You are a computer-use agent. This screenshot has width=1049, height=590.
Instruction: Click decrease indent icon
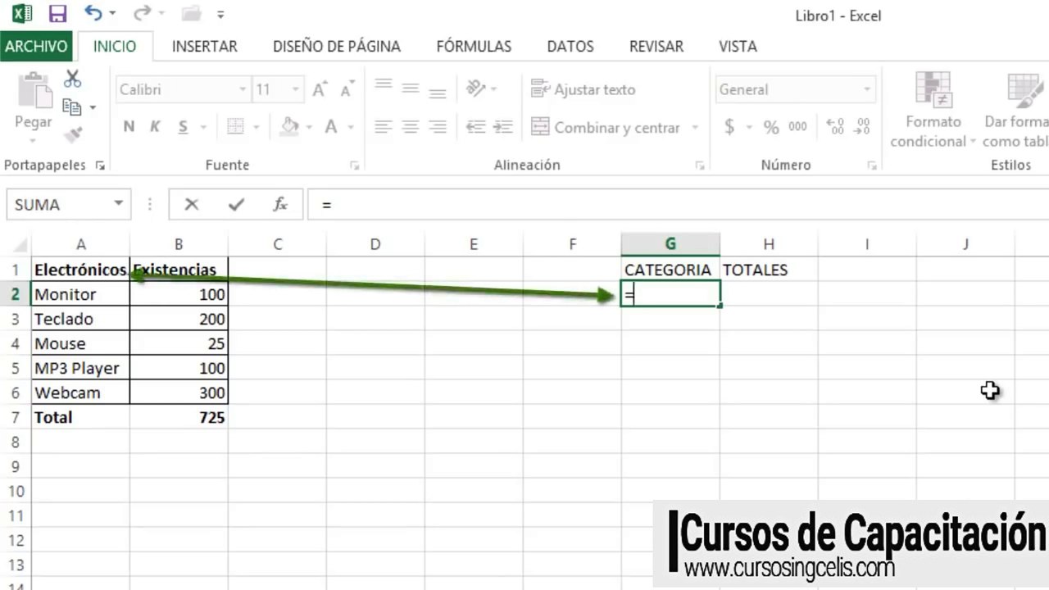point(475,127)
